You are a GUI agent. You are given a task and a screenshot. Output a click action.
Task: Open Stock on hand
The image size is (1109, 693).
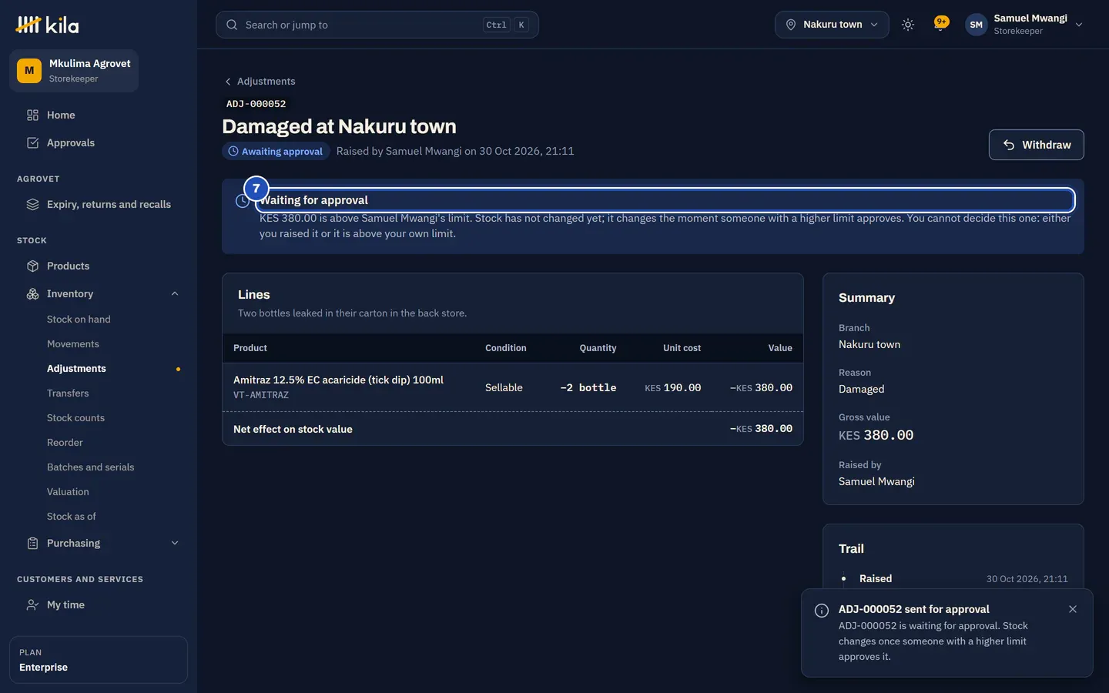point(79,319)
